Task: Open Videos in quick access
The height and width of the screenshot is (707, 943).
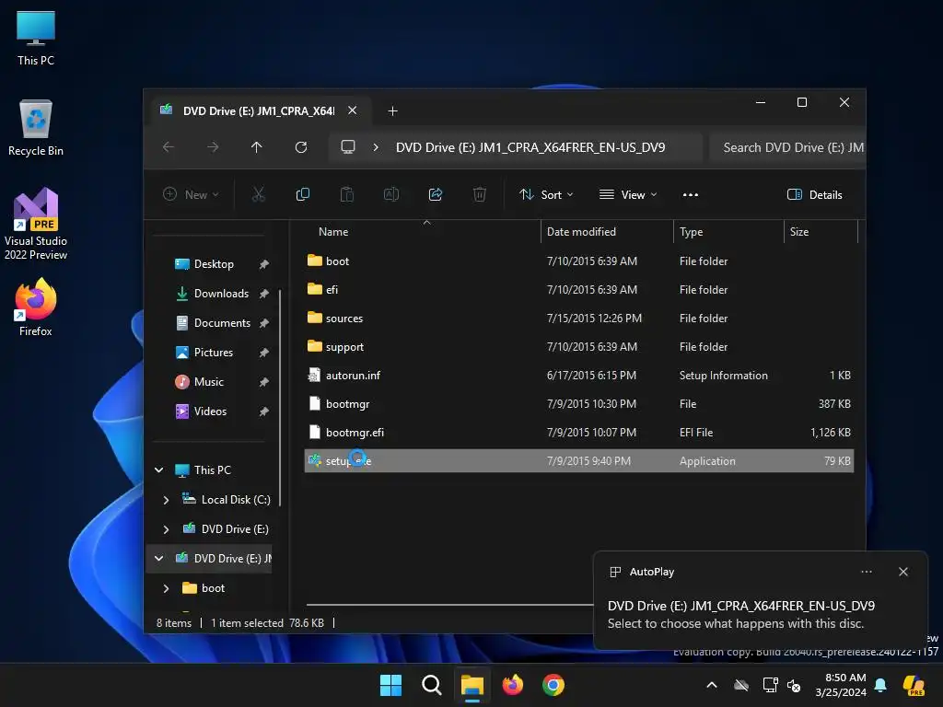Action: click(x=211, y=411)
